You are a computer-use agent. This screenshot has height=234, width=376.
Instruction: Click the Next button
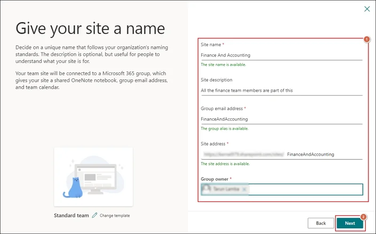(350, 223)
